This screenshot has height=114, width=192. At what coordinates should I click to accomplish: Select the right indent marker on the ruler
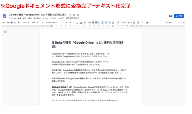113,26
